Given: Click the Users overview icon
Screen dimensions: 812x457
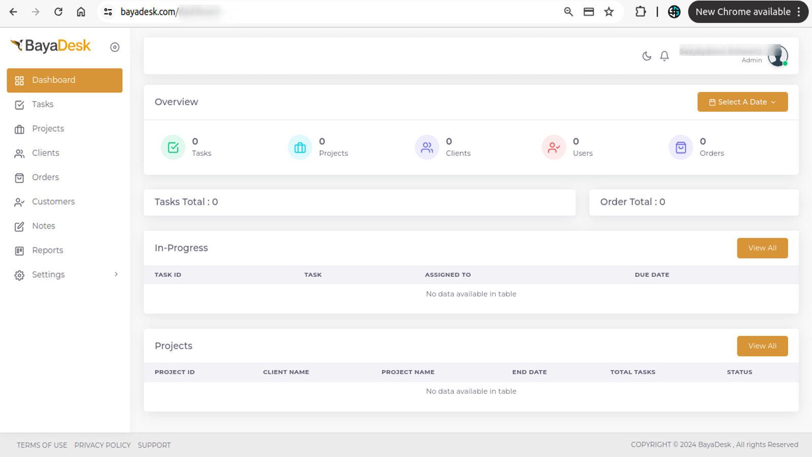Looking at the screenshot, I should click(x=554, y=147).
